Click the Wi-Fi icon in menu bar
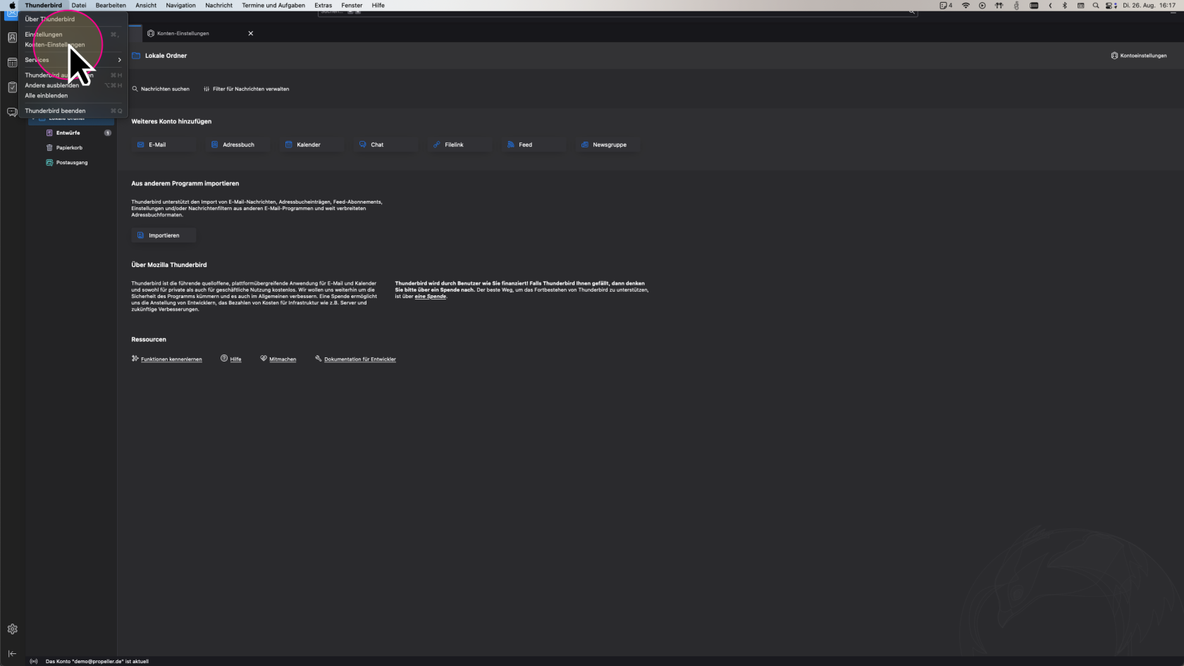 click(966, 5)
